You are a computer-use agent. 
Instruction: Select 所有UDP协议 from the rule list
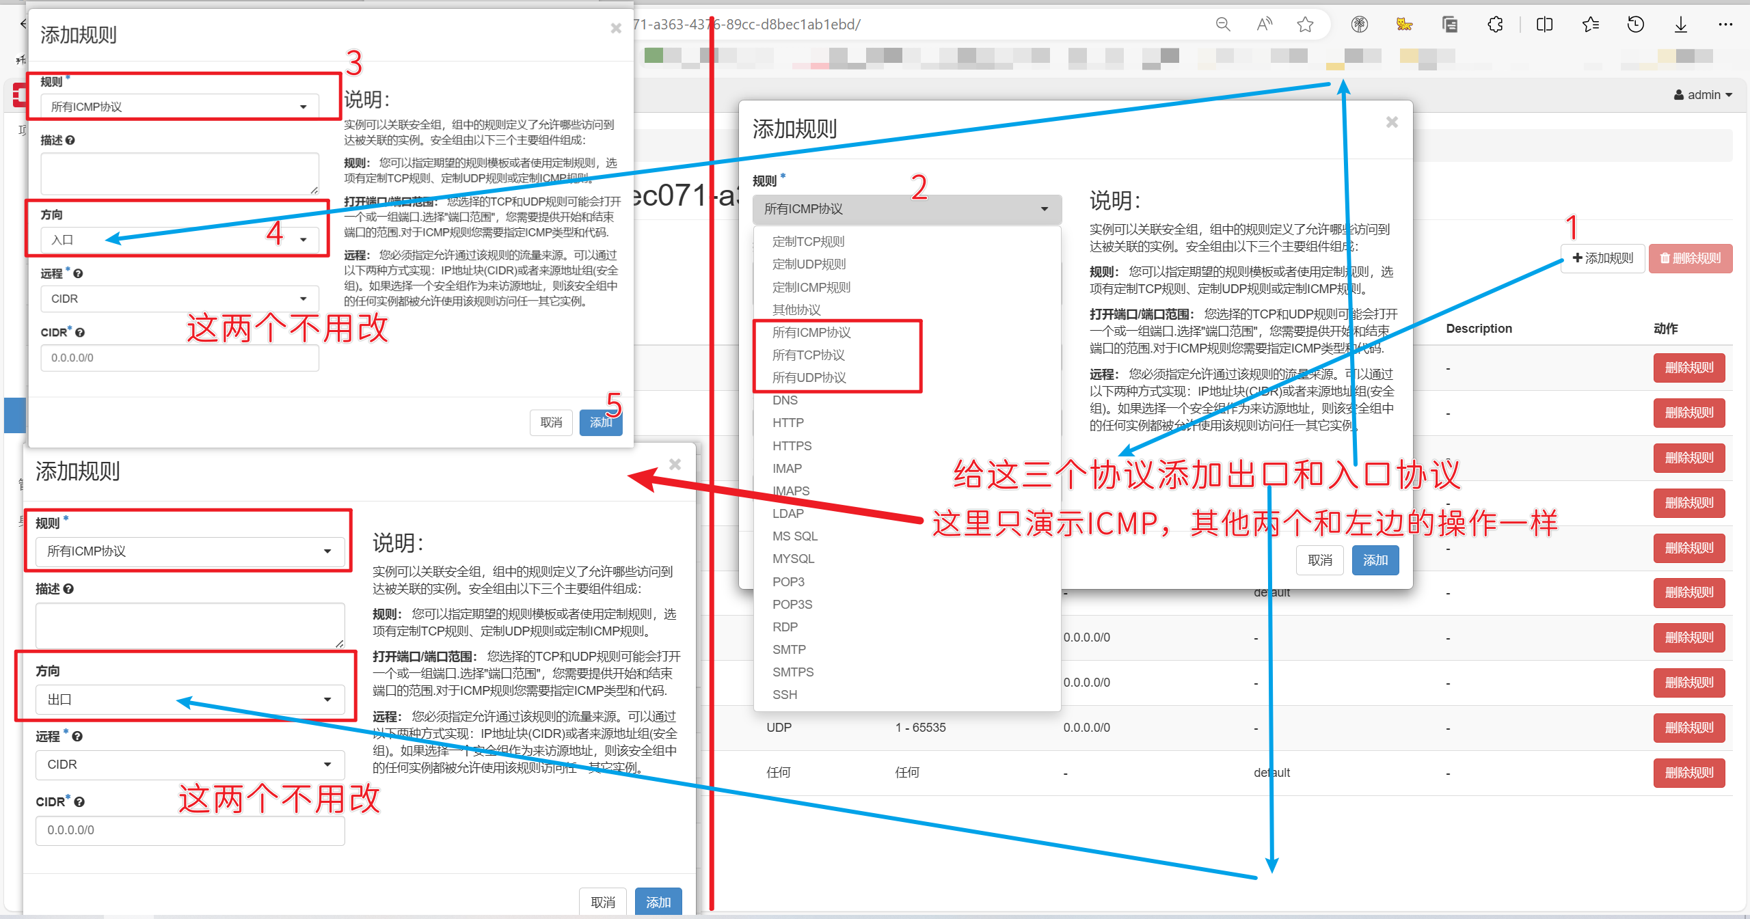809,378
